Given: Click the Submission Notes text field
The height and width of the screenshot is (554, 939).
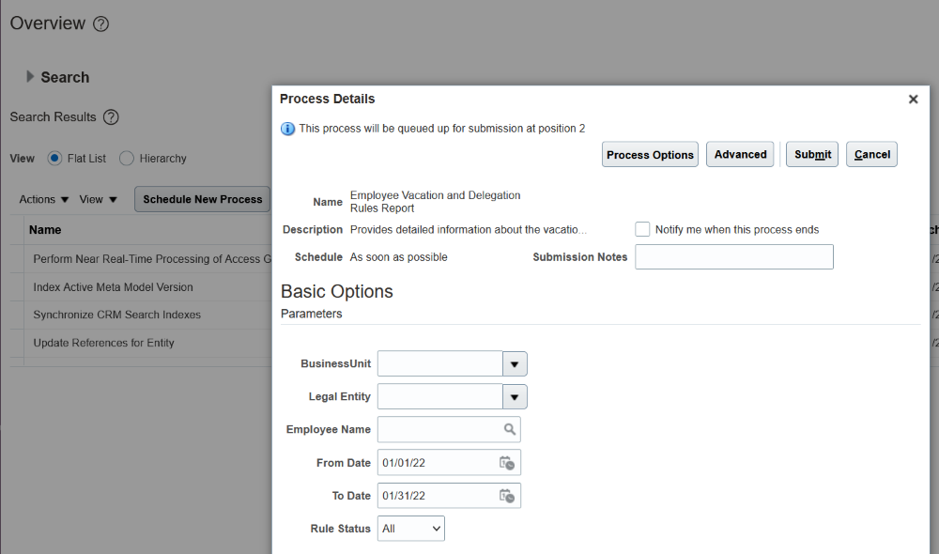Looking at the screenshot, I should point(733,257).
